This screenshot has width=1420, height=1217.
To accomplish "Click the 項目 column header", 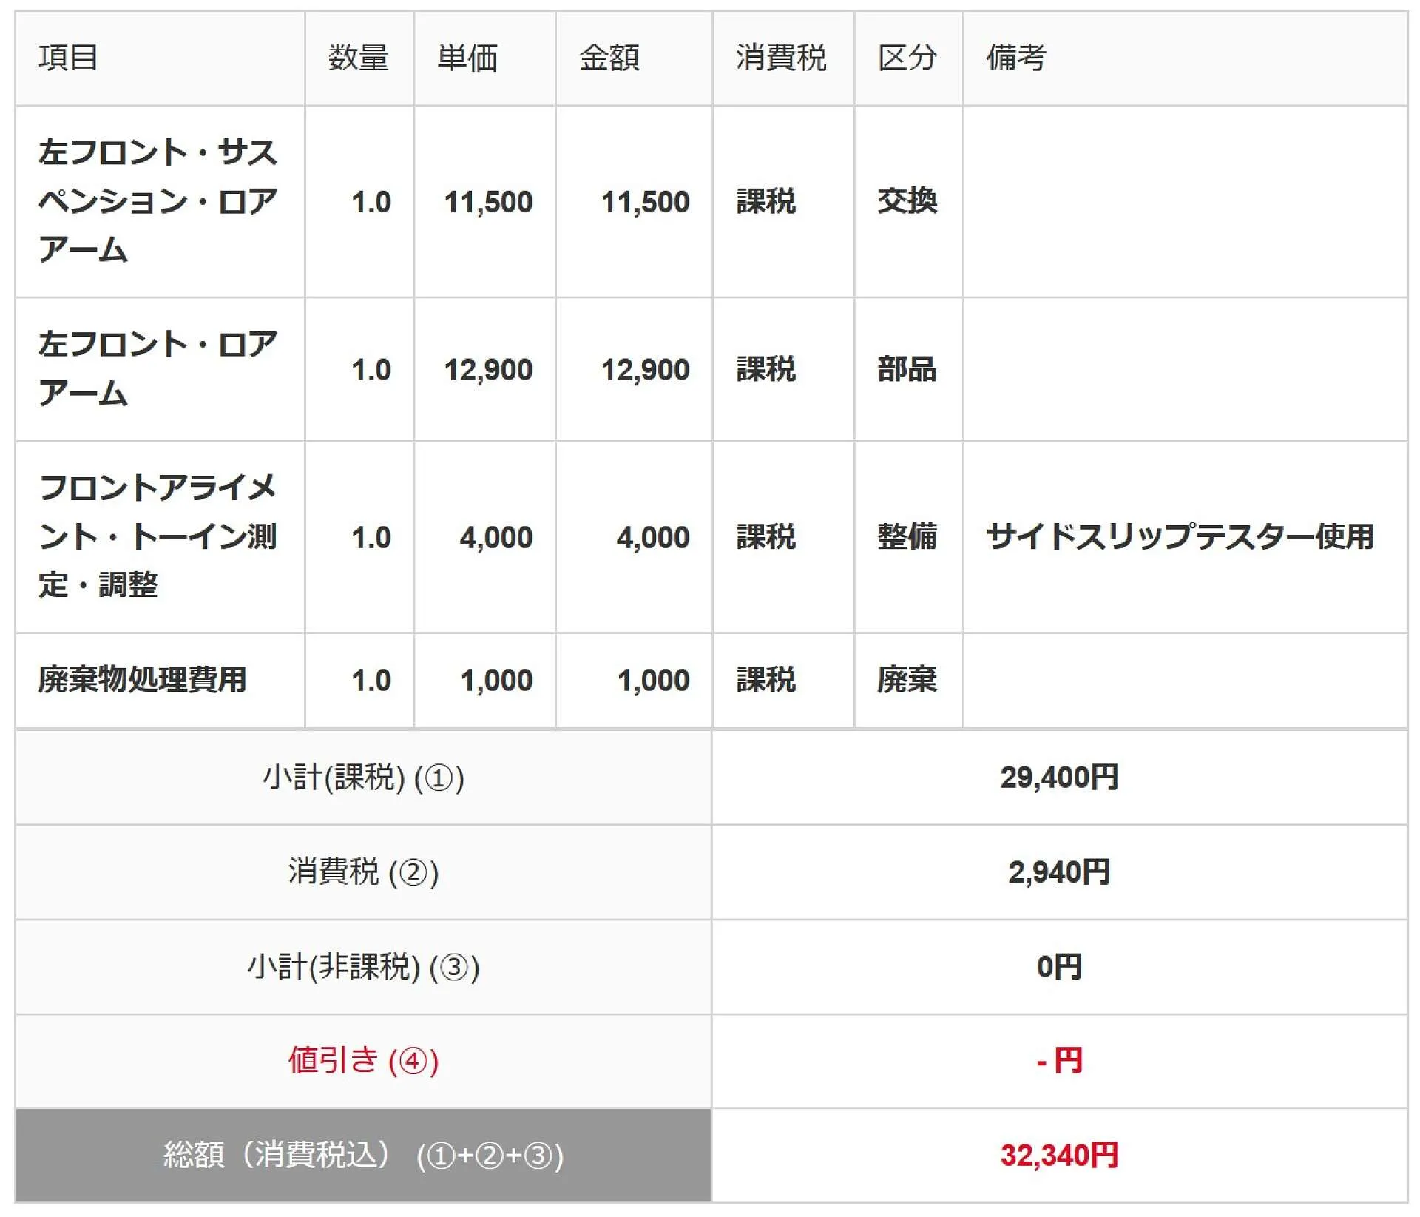I will click(68, 58).
